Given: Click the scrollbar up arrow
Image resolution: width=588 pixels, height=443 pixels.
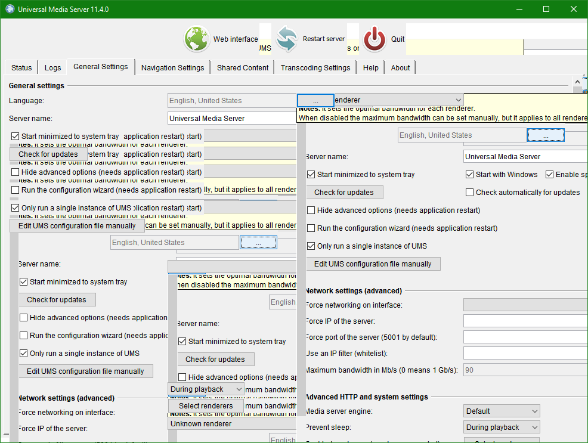Looking at the screenshot, I should (577, 82).
